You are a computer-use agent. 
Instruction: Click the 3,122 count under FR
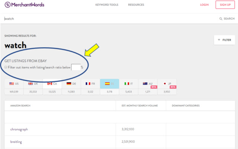tap(90, 92)
